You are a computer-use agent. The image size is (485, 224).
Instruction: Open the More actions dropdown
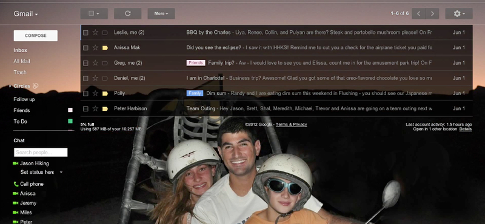click(x=161, y=13)
